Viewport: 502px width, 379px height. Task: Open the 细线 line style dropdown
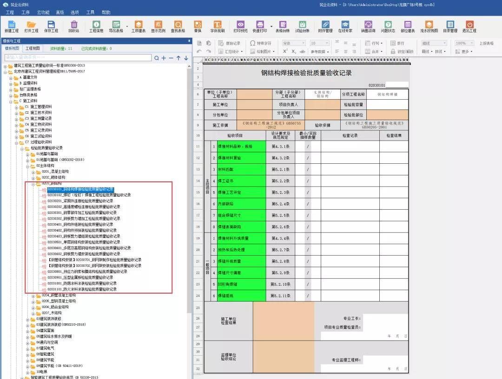434,43
